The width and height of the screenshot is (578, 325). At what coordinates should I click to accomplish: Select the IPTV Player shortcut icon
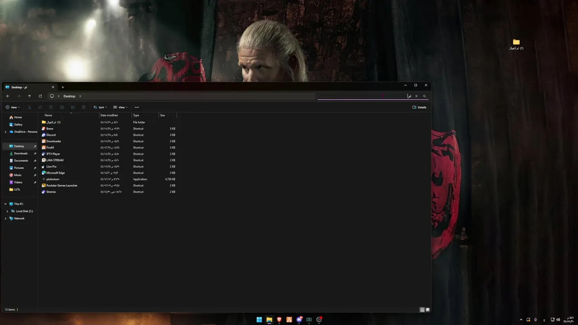point(44,154)
